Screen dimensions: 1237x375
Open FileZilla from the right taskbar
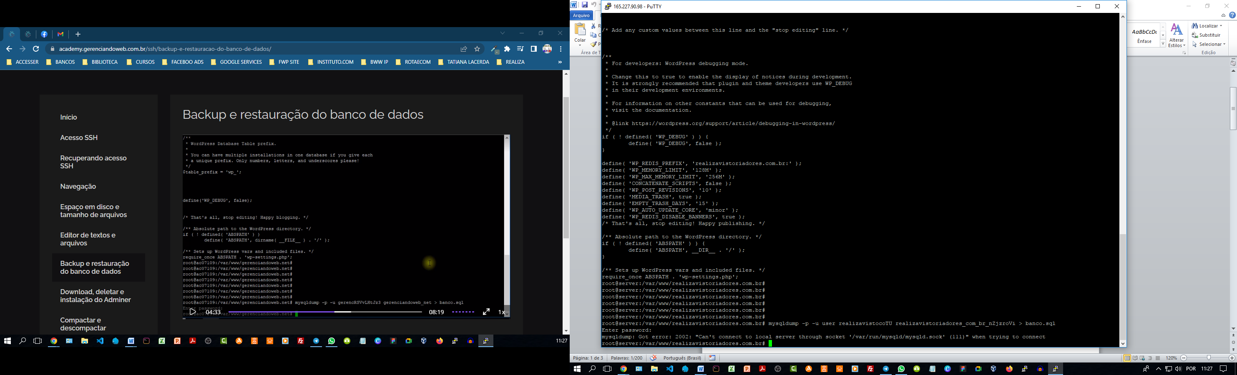click(x=870, y=369)
